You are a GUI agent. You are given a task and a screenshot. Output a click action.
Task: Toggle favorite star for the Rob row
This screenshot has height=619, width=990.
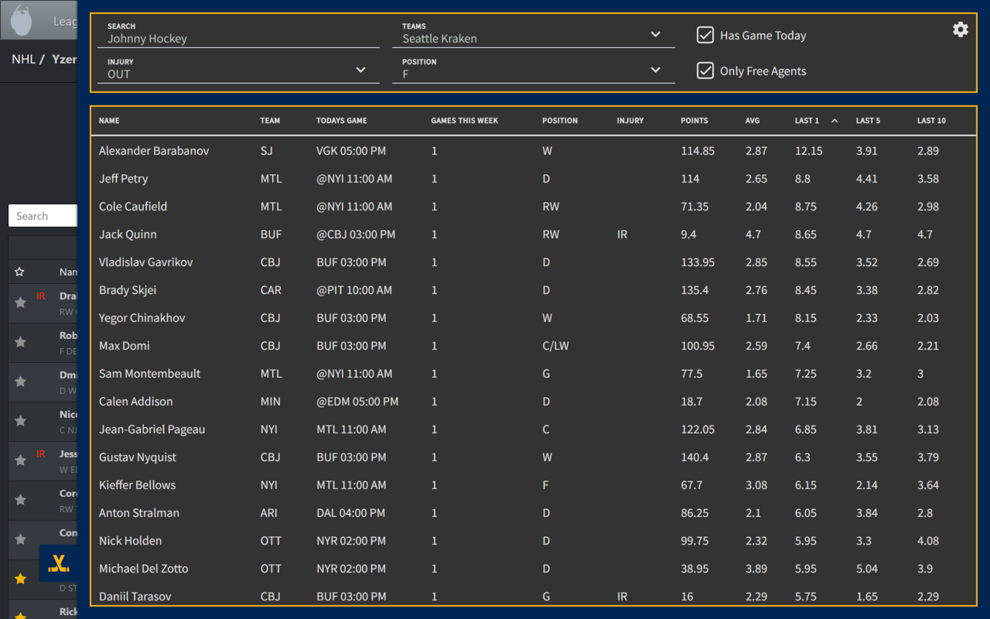click(21, 342)
